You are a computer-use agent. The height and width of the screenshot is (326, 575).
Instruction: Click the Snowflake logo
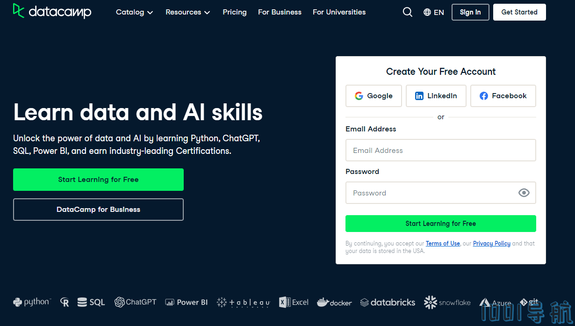pyautogui.click(x=447, y=303)
